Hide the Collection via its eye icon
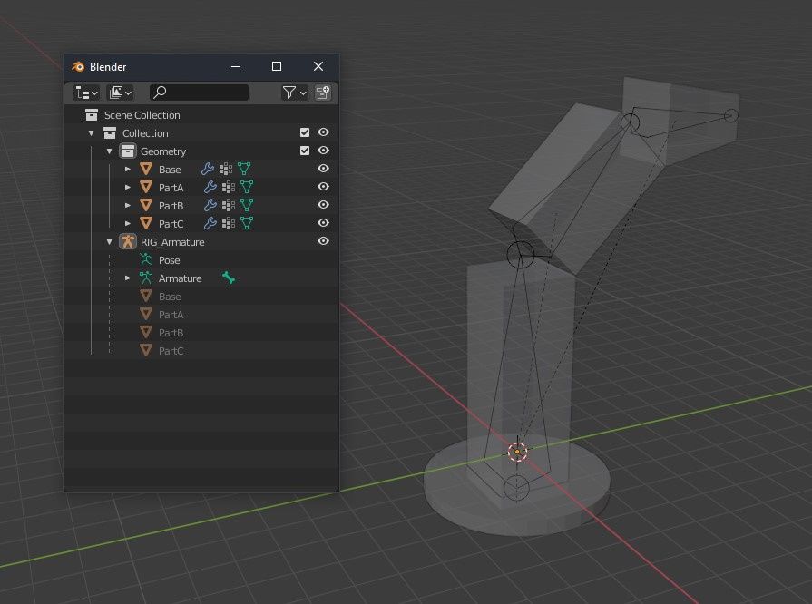Viewport: 812px width, 604px height. (323, 132)
